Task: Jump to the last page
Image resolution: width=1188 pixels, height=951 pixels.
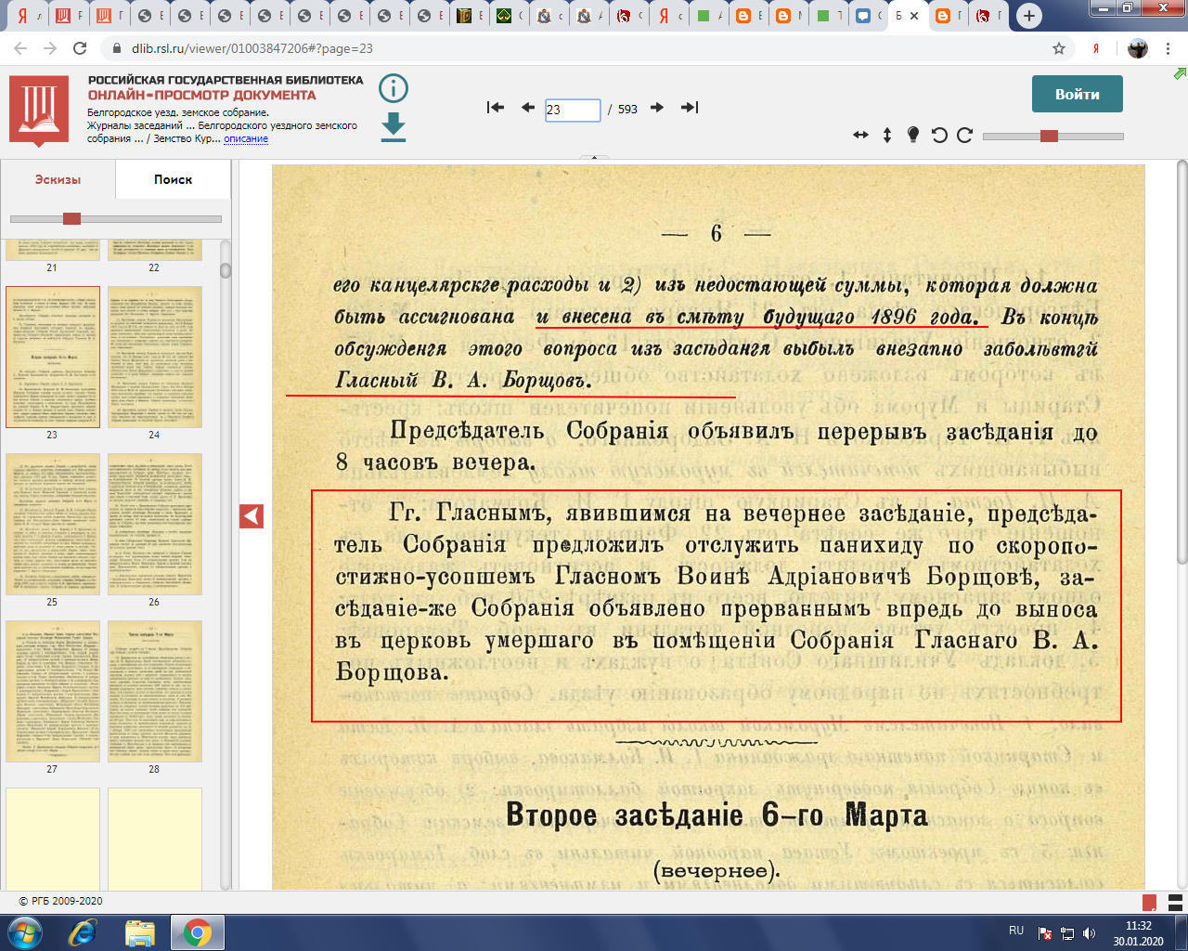Action: pos(690,108)
